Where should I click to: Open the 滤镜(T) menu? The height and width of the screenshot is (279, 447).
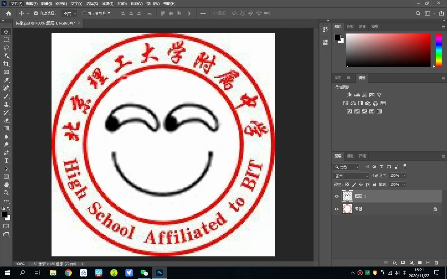click(x=107, y=4)
